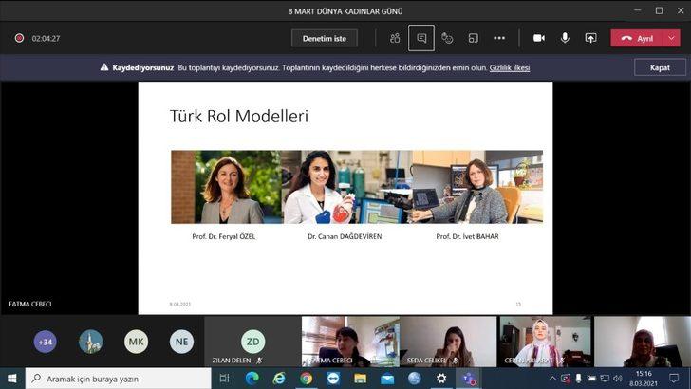691x389 pixels.
Task: Select Seda Çelikel video tile
Action: pos(448,342)
